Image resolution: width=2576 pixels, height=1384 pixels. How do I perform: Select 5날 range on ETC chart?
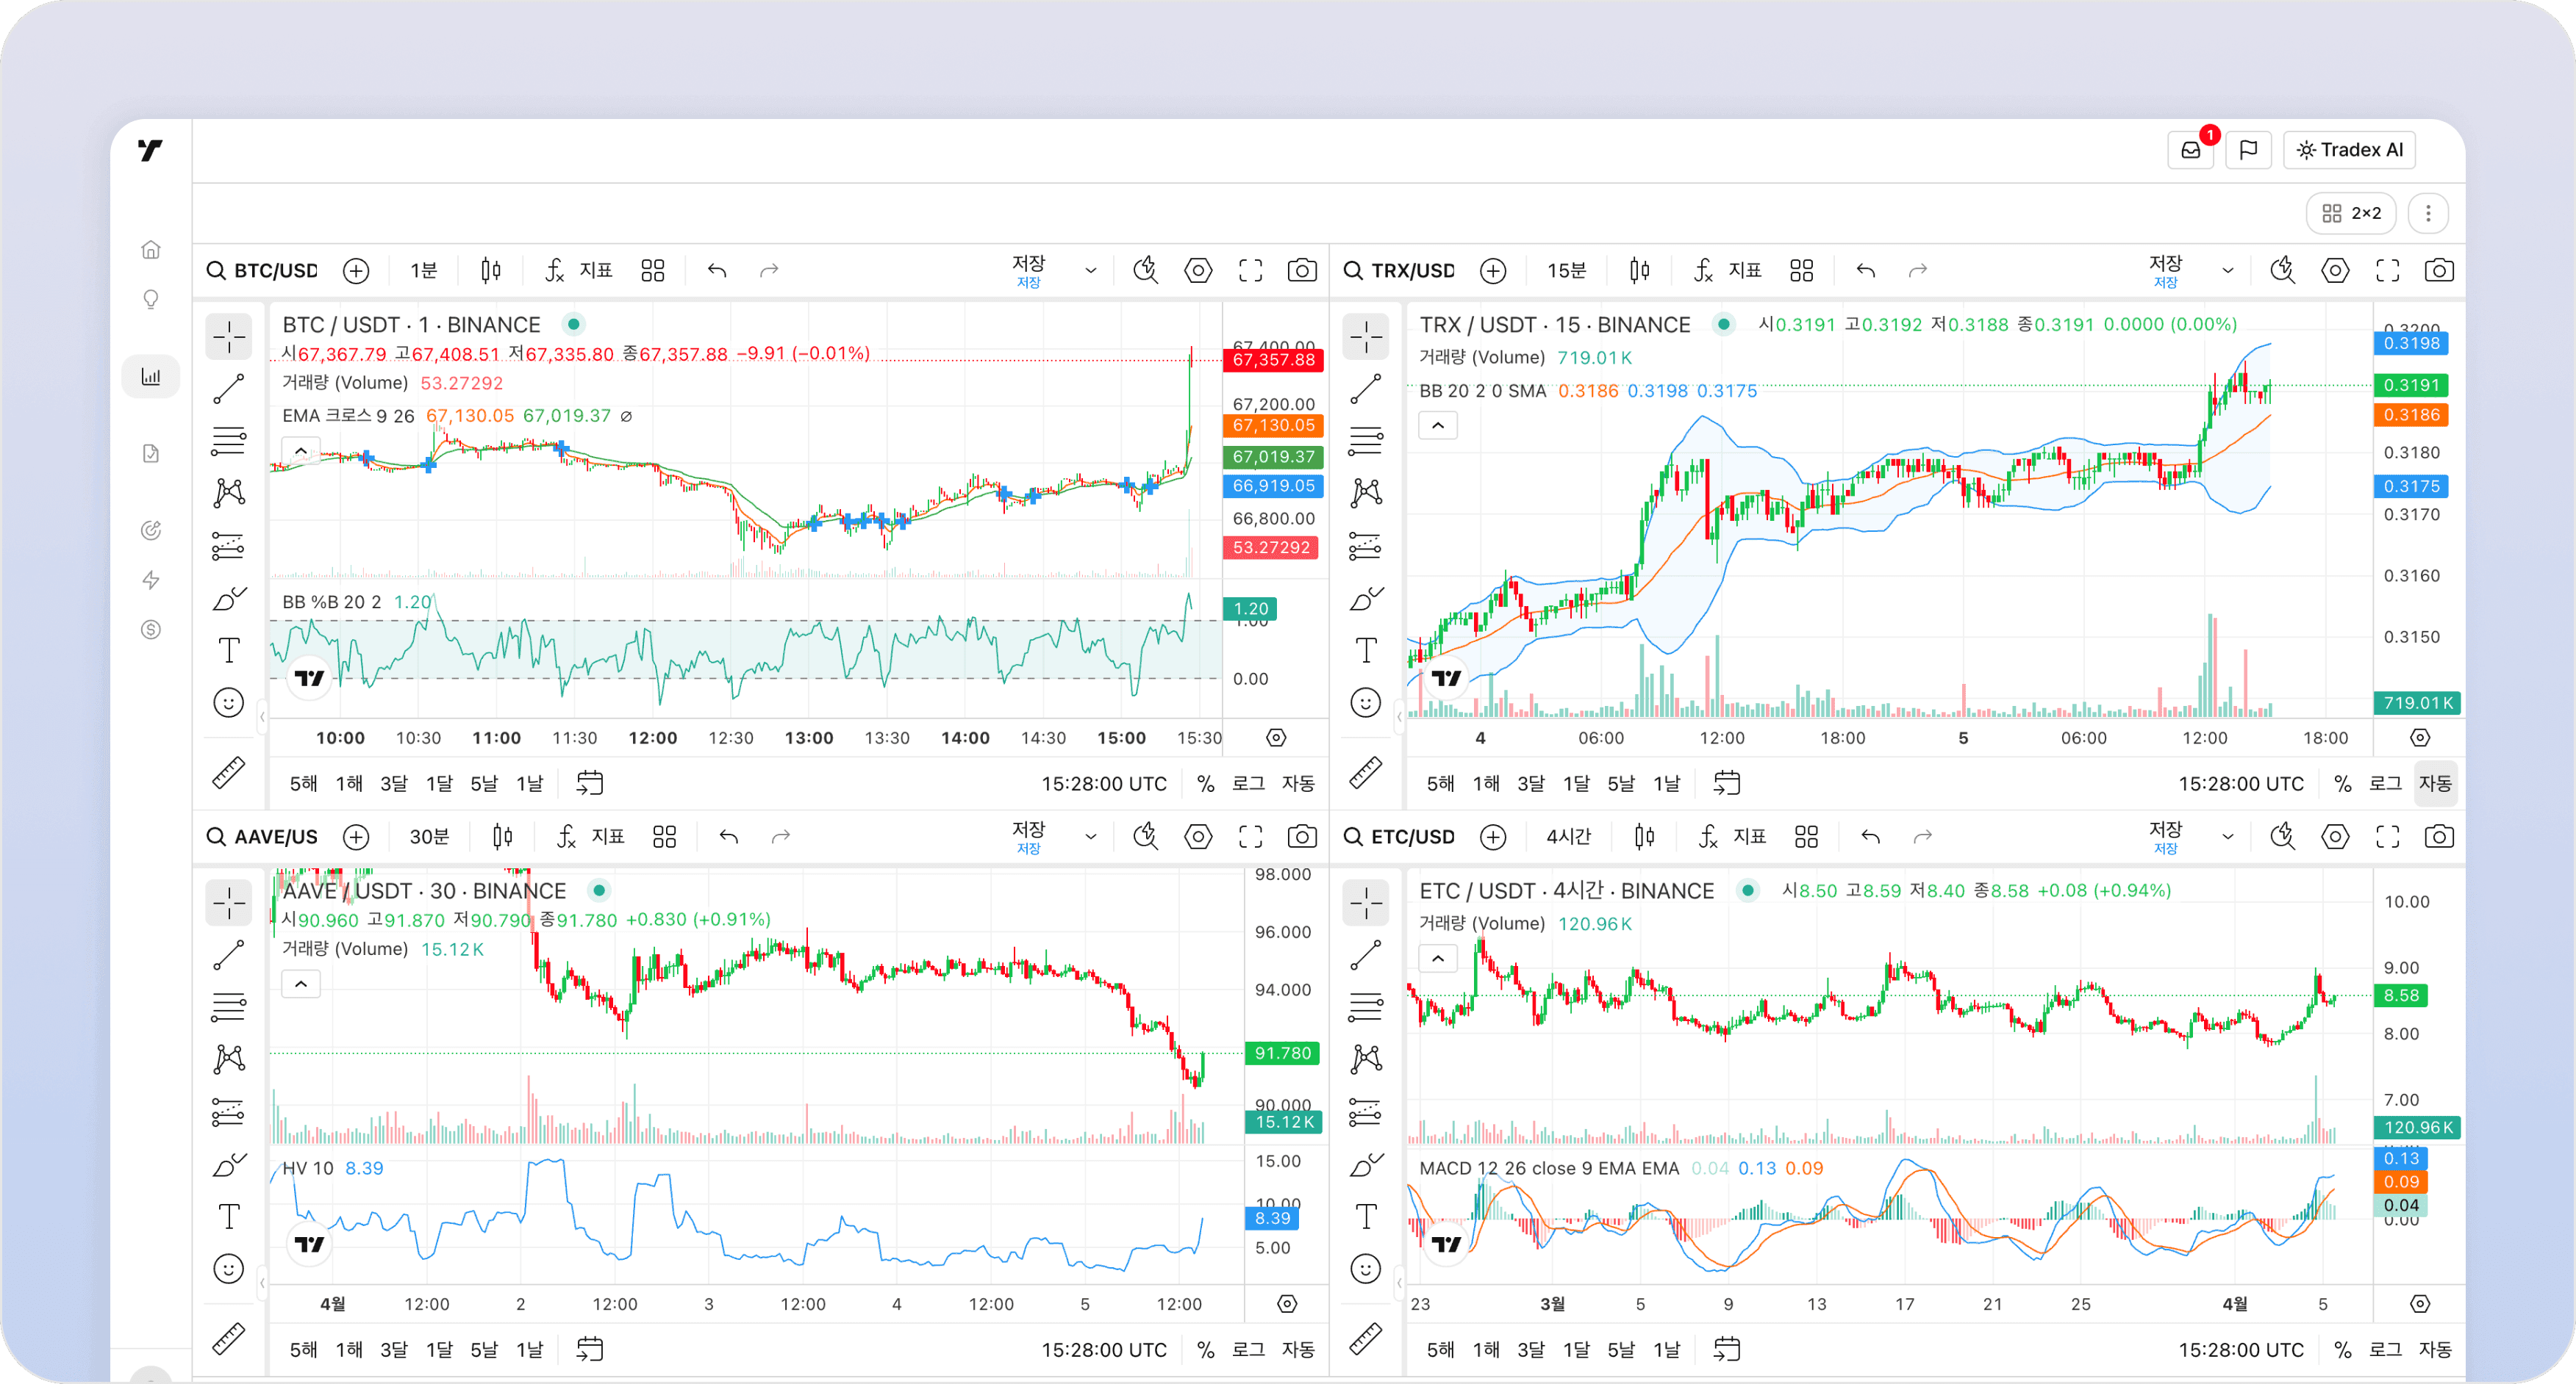pos(1621,1349)
